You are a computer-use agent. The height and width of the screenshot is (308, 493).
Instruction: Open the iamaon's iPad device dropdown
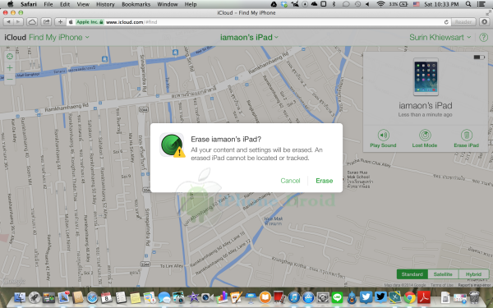[249, 38]
